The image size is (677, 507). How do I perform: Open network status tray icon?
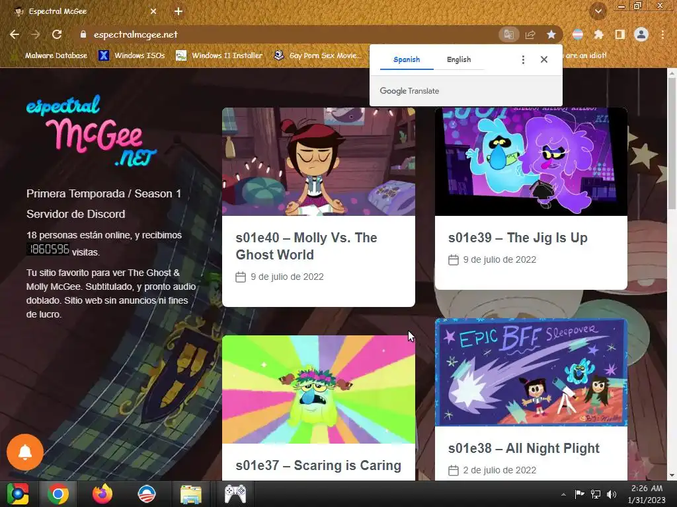point(596,494)
